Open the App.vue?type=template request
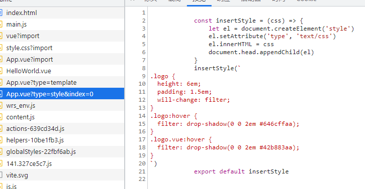Image resolution: width=365 pixels, height=189 pixels. pyautogui.click(x=62, y=83)
